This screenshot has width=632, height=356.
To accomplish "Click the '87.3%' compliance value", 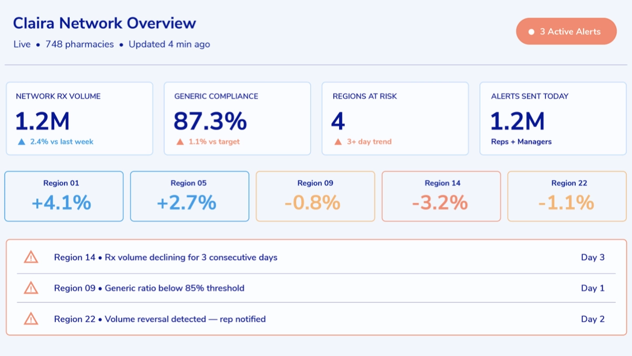I will pos(210,121).
